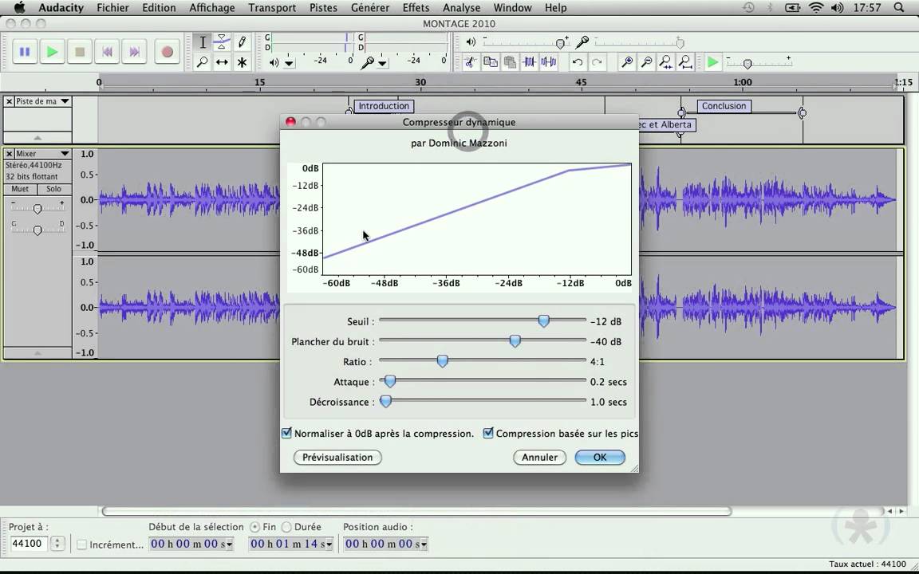This screenshot has height=574, width=919.
Task: Click the Fit Project zoom icon
Action: coord(685,61)
